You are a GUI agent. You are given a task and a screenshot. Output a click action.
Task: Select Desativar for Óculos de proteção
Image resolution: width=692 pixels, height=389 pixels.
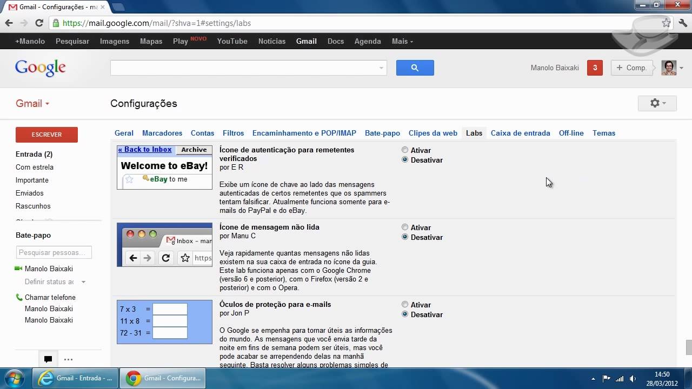coord(405,314)
